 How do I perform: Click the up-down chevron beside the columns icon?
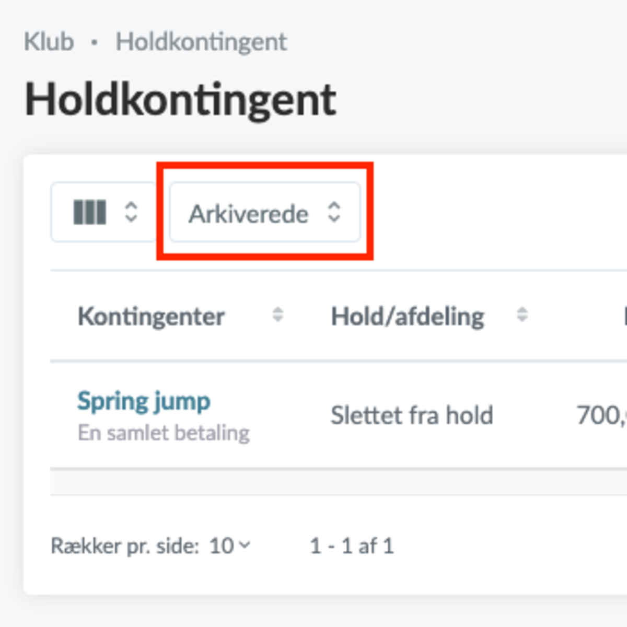(x=131, y=212)
